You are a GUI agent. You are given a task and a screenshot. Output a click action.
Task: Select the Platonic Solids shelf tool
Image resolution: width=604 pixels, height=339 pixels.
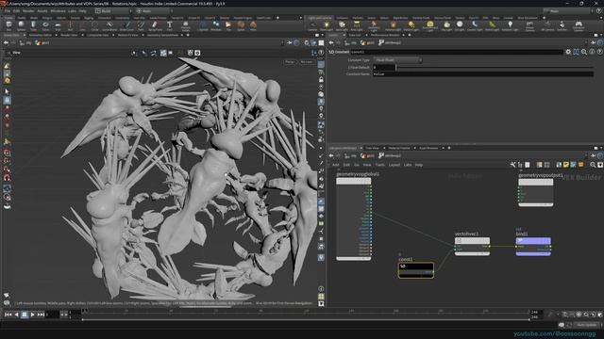click(x=186, y=25)
